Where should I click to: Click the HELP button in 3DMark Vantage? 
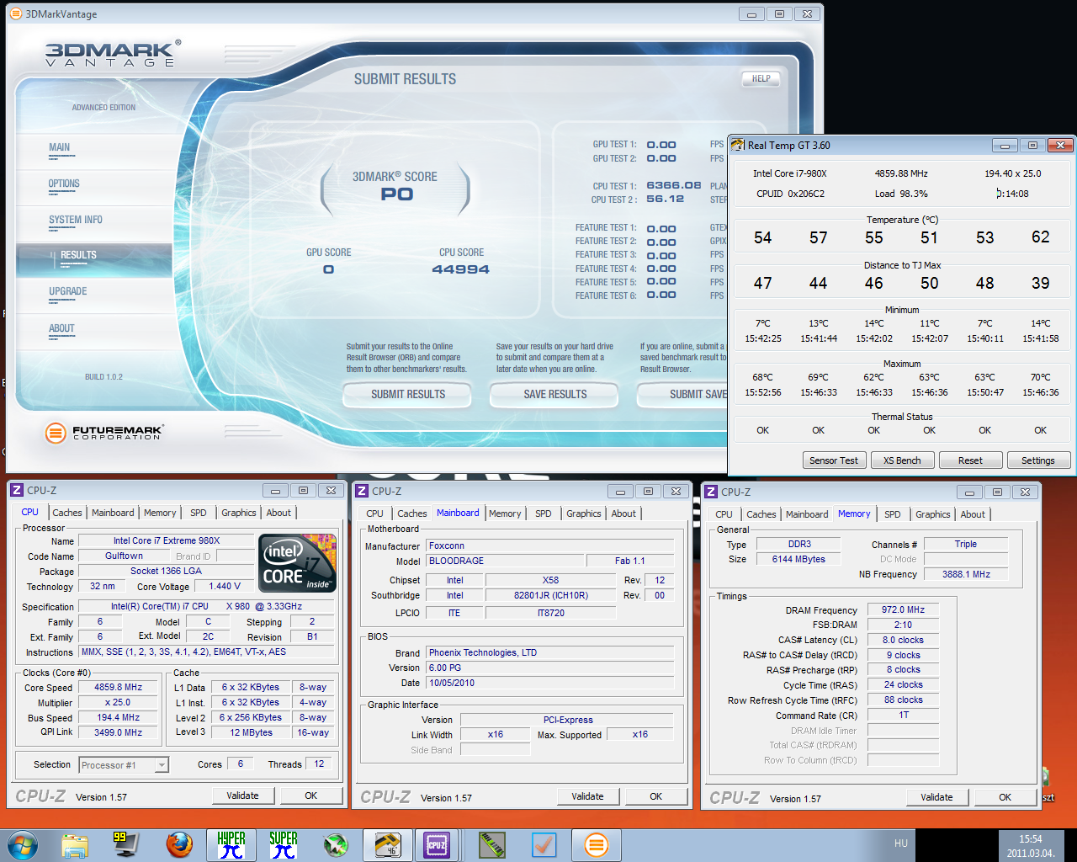[x=761, y=78]
